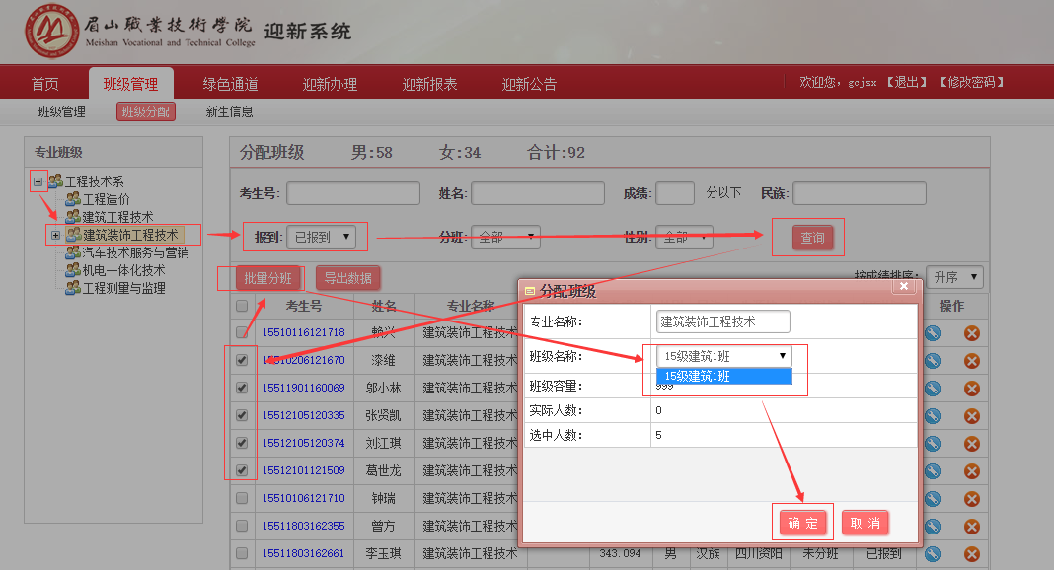Uncheck the checkbox for student 漆维
The height and width of the screenshot is (570, 1054).
242,361
